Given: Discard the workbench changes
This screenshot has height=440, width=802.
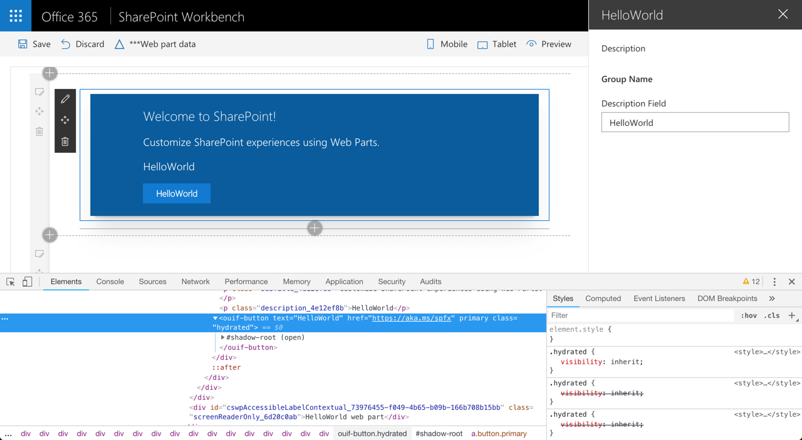Looking at the screenshot, I should coord(82,44).
